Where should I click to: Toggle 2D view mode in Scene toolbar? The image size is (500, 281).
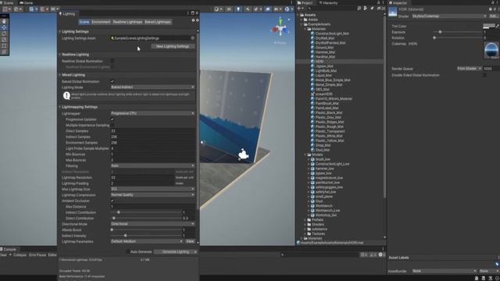[x=229, y=9]
